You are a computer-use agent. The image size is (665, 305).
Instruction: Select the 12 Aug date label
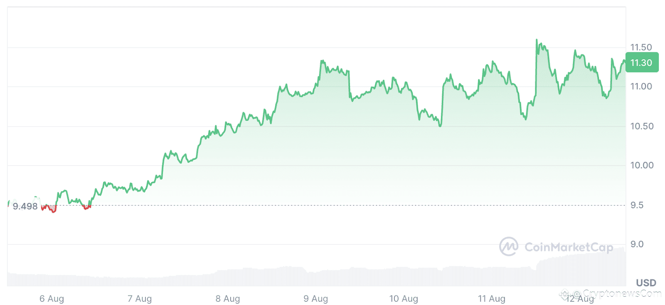580,298
